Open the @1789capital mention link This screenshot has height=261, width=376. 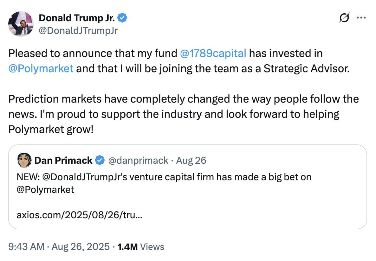tap(213, 53)
